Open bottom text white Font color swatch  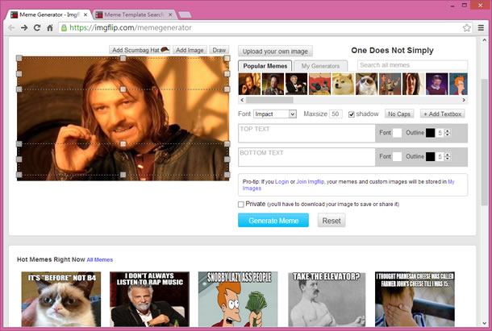[x=398, y=156]
